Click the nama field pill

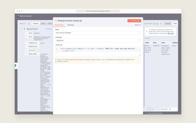coord(29,37)
